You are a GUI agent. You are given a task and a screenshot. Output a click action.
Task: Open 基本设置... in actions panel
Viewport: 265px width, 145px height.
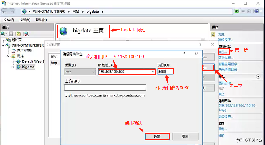pos(226,58)
